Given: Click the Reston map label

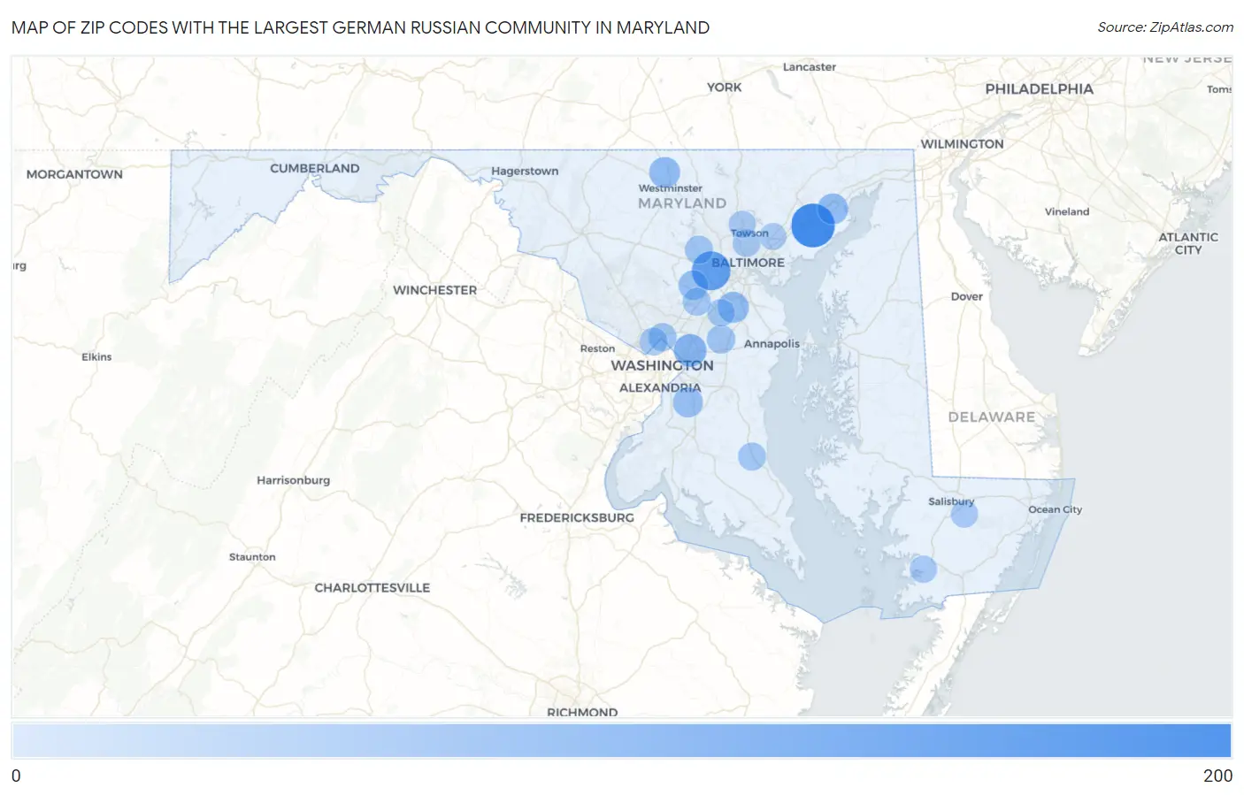Looking at the screenshot, I should [597, 348].
